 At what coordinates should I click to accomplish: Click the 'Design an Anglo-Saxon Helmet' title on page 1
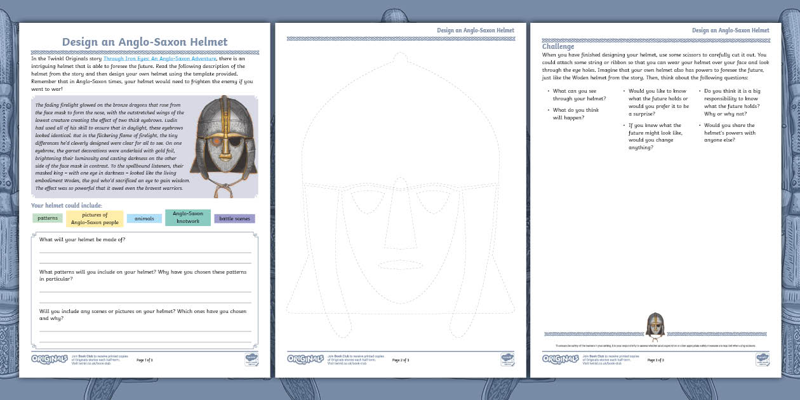click(x=145, y=42)
